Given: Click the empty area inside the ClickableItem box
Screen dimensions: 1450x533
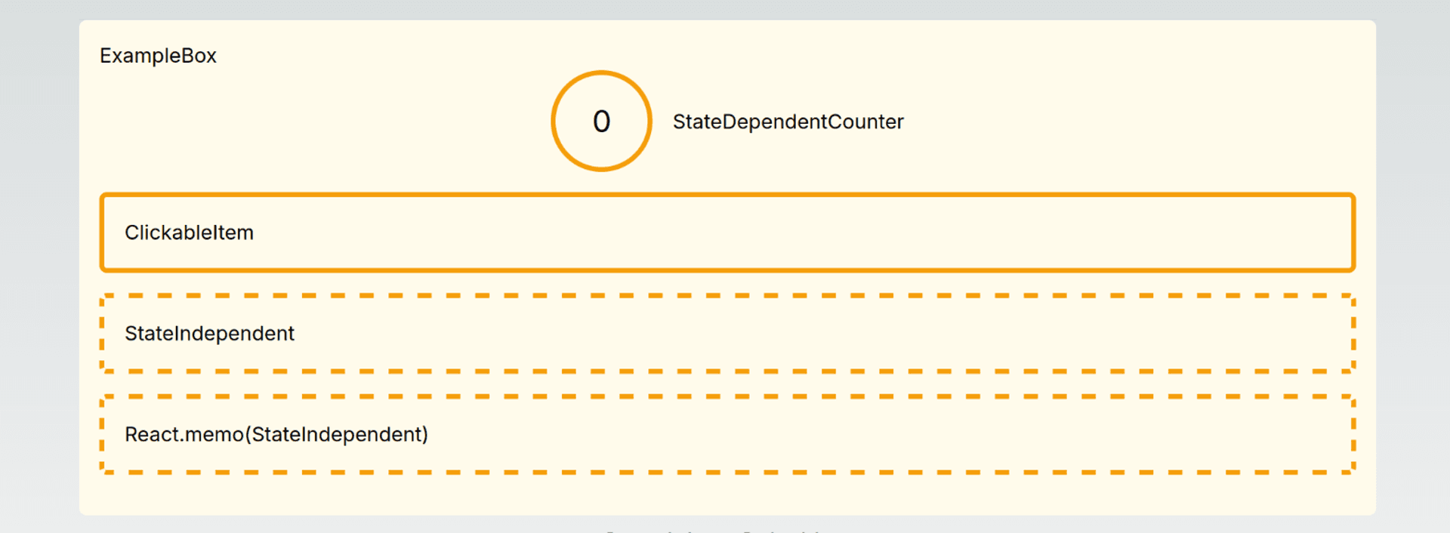Looking at the screenshot, I should [x=831, y=233].
